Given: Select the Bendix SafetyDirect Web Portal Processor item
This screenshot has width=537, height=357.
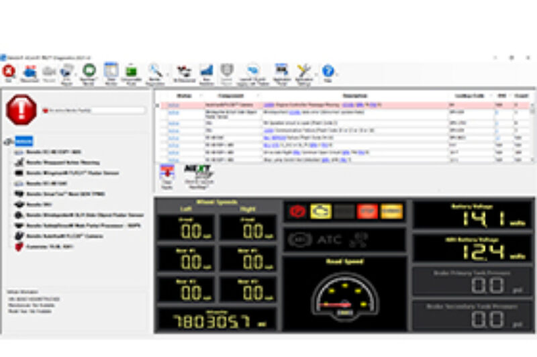Looking at the screenshot, I should (83, 225).
